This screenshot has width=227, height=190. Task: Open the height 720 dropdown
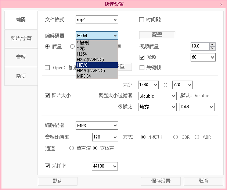pyautogui.click(x=183, y=85)
